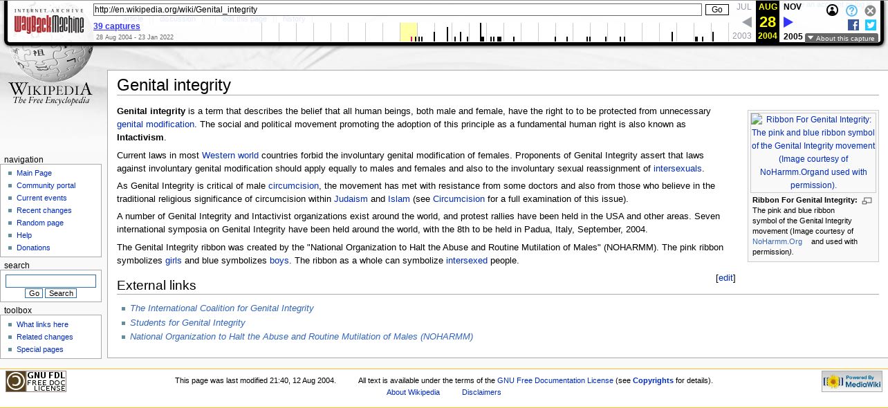888x408 pixels.
Task: Open Donations in navigation
Action: [33, 248]
